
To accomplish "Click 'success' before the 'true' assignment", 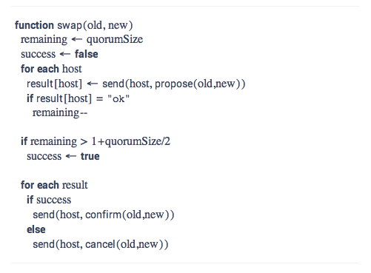I will coord(44,157).
